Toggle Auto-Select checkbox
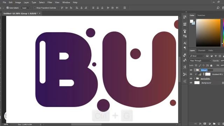Viewport: 224px width, 126px height. [x=8, y=8]
